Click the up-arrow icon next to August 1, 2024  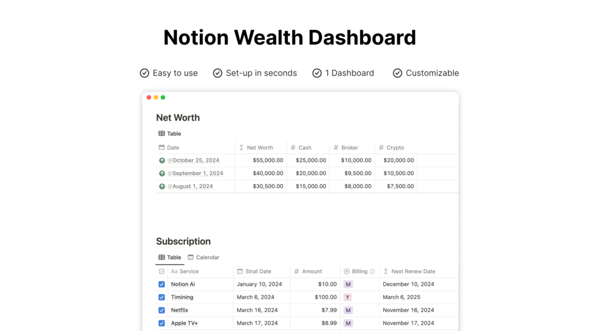[162, 186]
